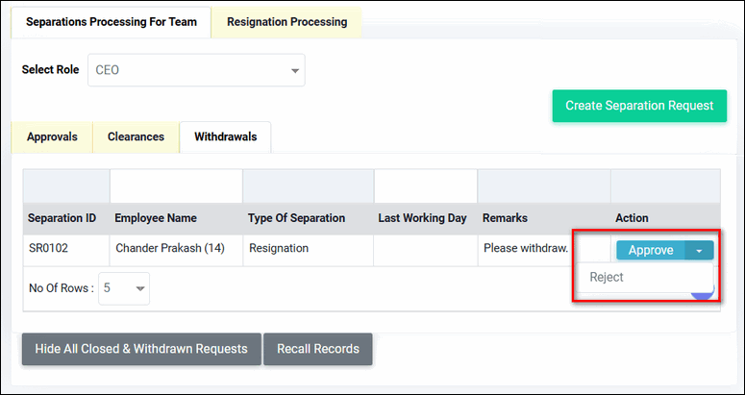745x395 pixels.
Task: Select the Withdrawals tab
Action: coord(225,136)
